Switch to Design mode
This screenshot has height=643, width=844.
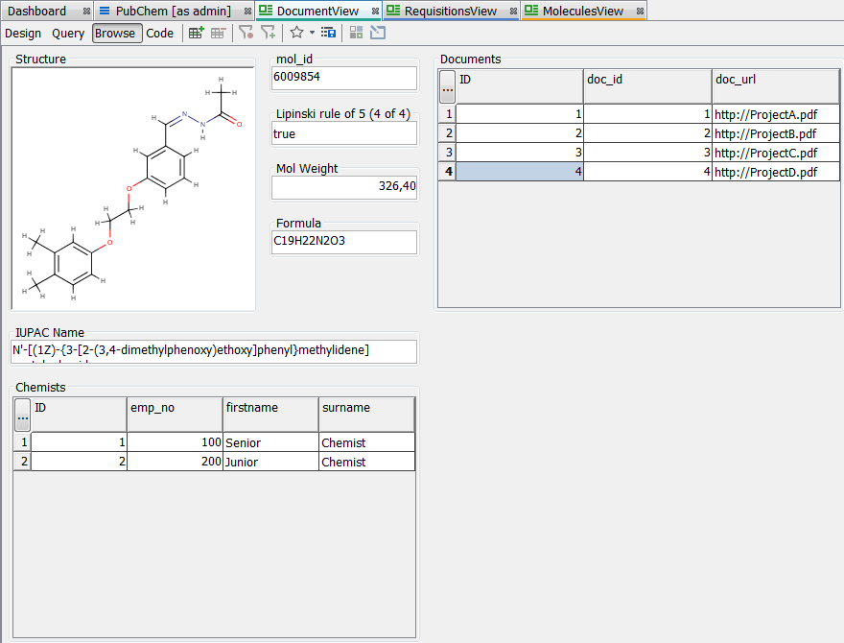23,34
